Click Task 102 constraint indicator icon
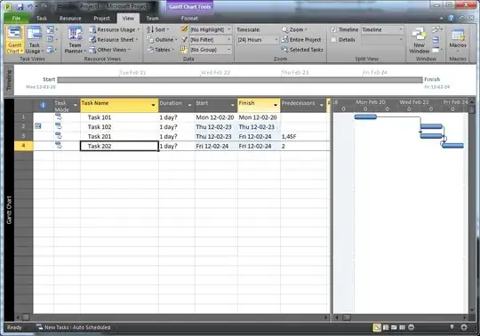 tap(38, 126)
